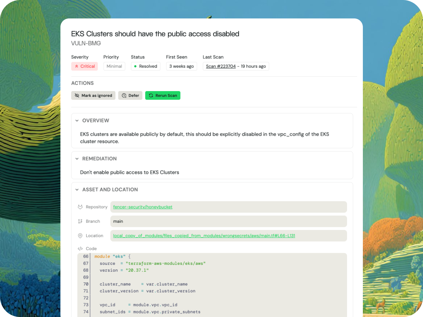This screenshot has height=317, width=423.
Task: Click the GitLab icon beside Repository
Action: click(80, 207)
